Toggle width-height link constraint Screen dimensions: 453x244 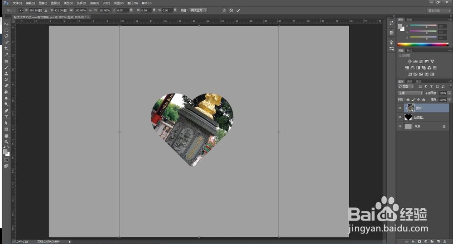pyautogui.click(x=90, y=10)
